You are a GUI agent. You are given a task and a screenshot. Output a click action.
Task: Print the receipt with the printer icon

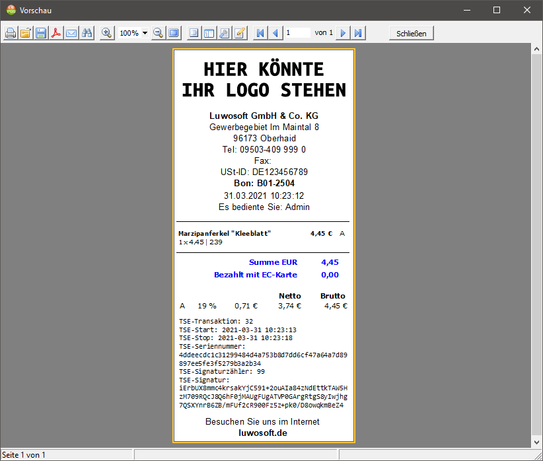(x=11, y=33)
